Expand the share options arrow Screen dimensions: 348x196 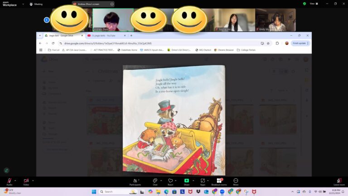[x=193, y=181]
